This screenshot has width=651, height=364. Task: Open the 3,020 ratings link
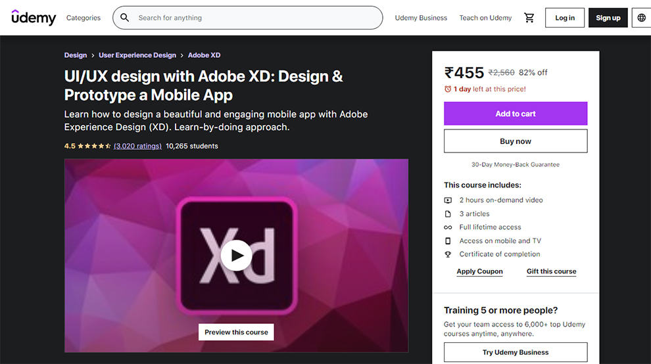pyautogui.click(x=138, y=146)
